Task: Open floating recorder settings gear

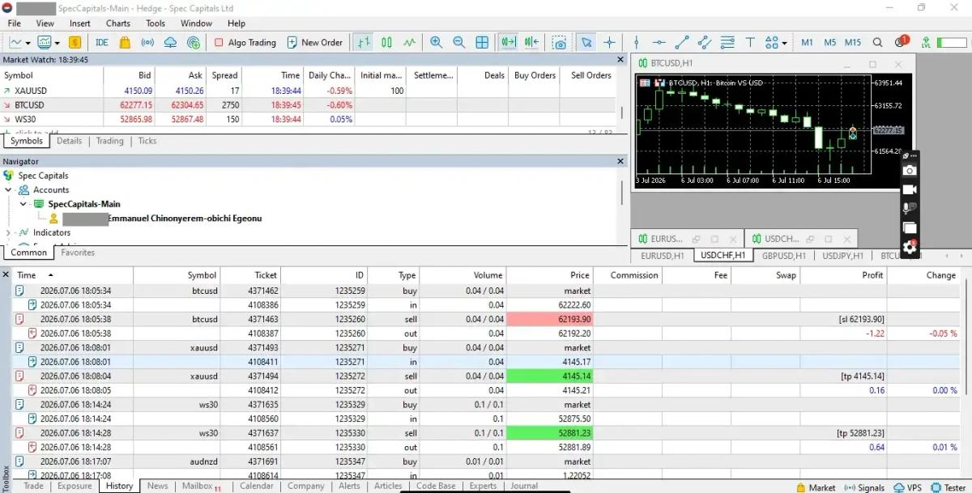Action: pos(910,248)
